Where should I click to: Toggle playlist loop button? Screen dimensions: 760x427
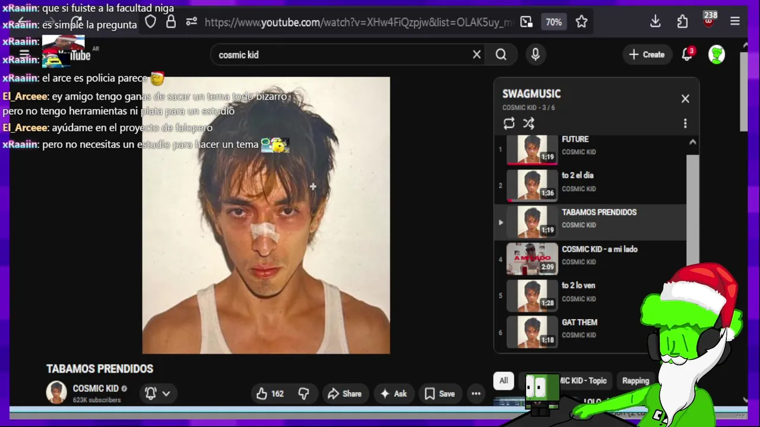pyautogui.click(x=509, y=123)
